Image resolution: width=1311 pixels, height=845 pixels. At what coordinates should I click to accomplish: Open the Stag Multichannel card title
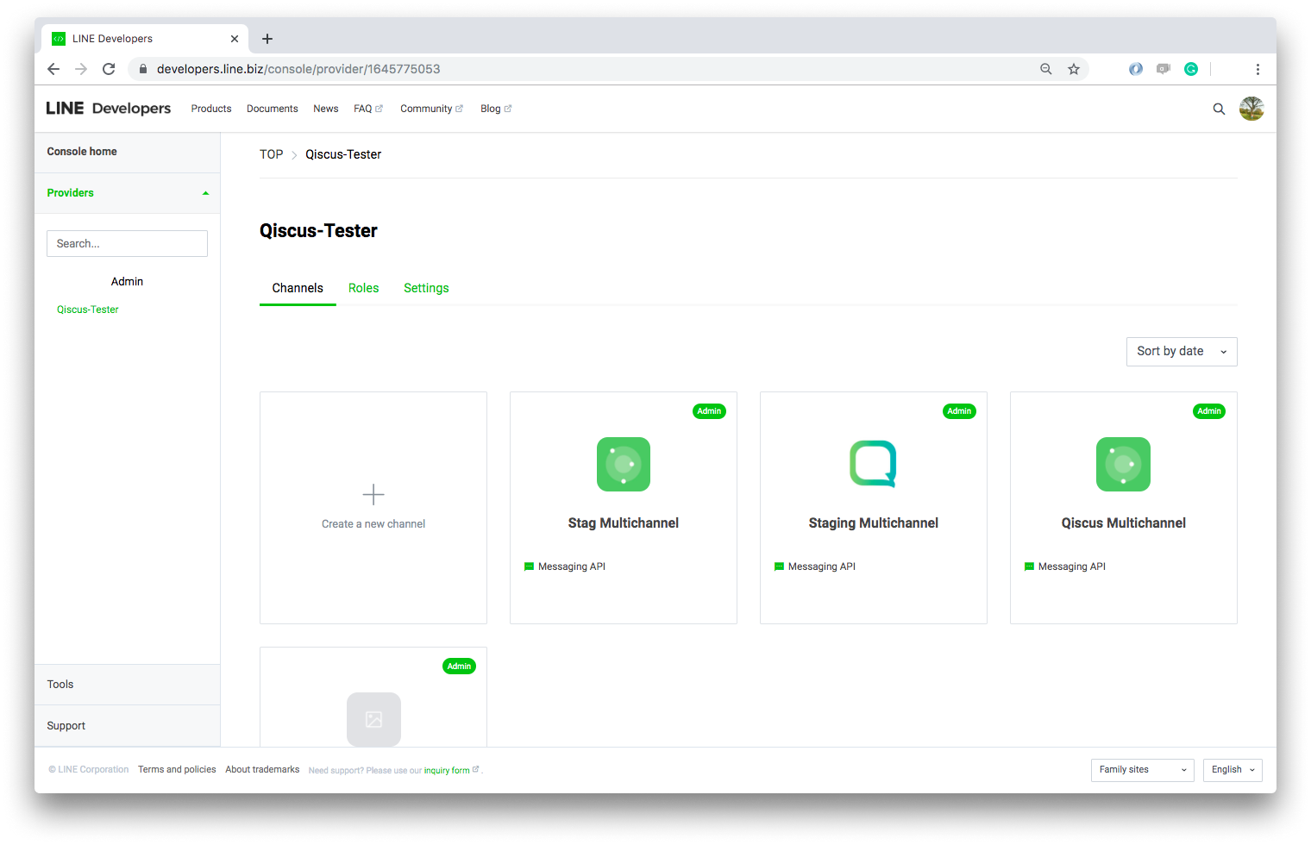(624, 523)
